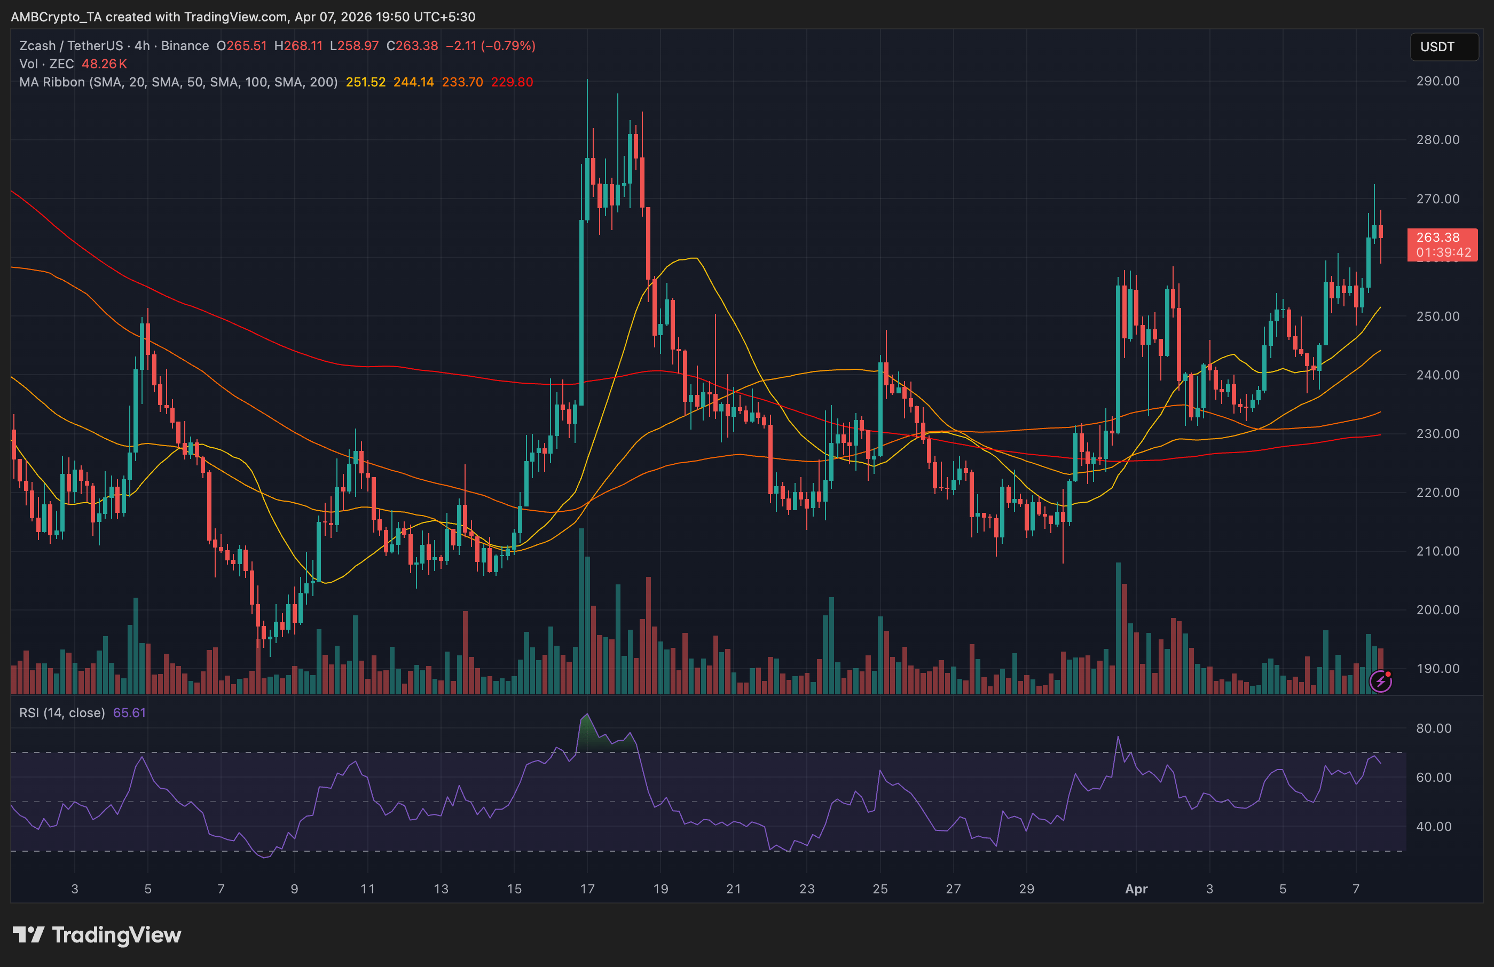Click the 290.00 price scale label
This screenshot has width=1494, height=967.
click(1437, 81)
